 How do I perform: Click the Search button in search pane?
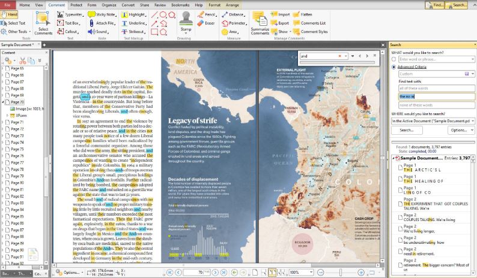(x=407, y=130)
